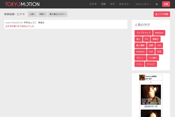Select カテゴリー in the top navigation
175x117 pixels.
(125, 4)
